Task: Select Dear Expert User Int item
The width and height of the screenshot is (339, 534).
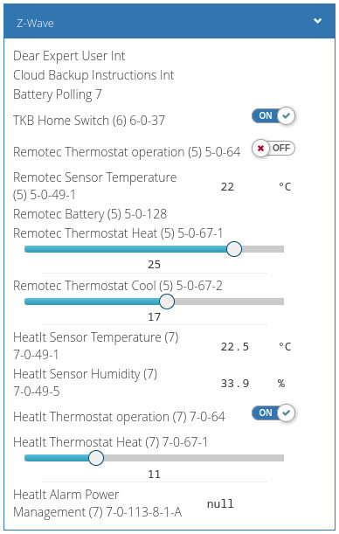Action: coord(69,56)
